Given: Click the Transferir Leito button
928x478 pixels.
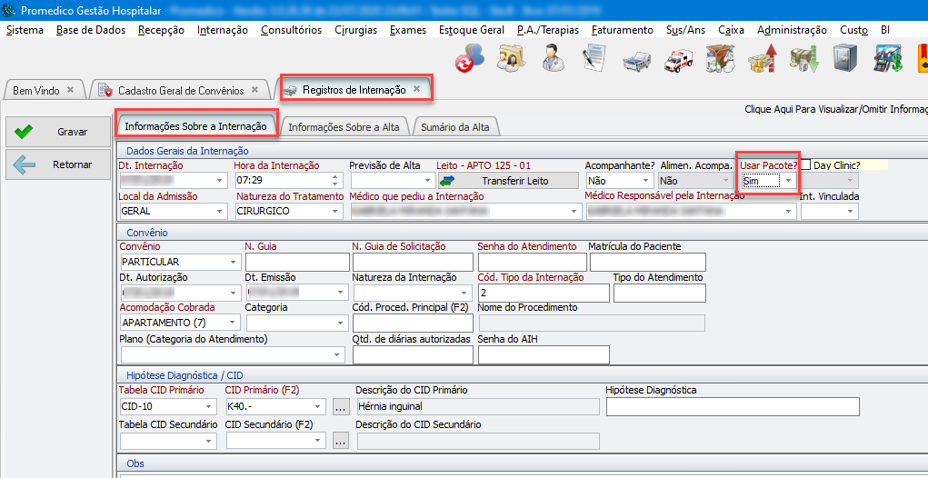Looking at the screenshot, I should click(x=507, y=181).
